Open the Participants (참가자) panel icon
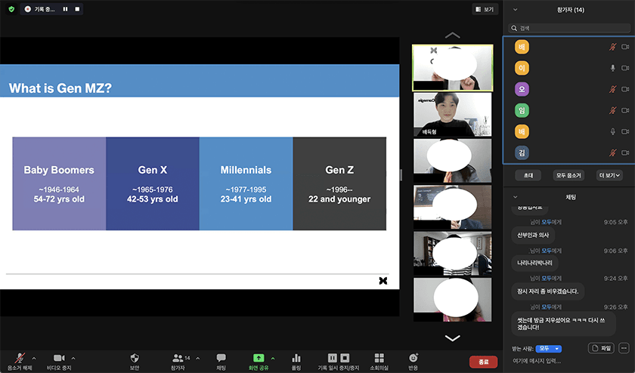 tap(178, 357)
